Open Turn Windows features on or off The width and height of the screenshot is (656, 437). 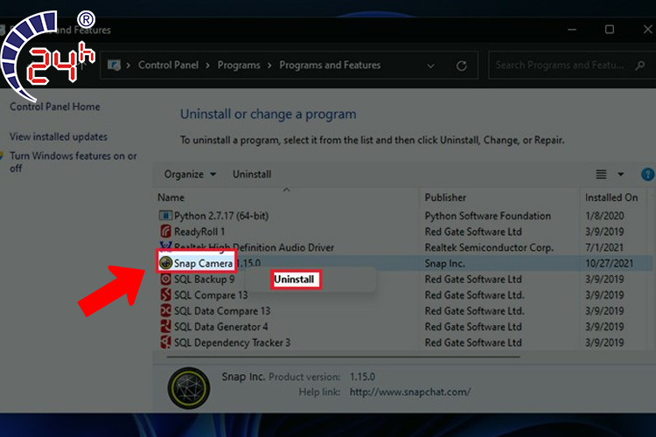coord(73,162)
